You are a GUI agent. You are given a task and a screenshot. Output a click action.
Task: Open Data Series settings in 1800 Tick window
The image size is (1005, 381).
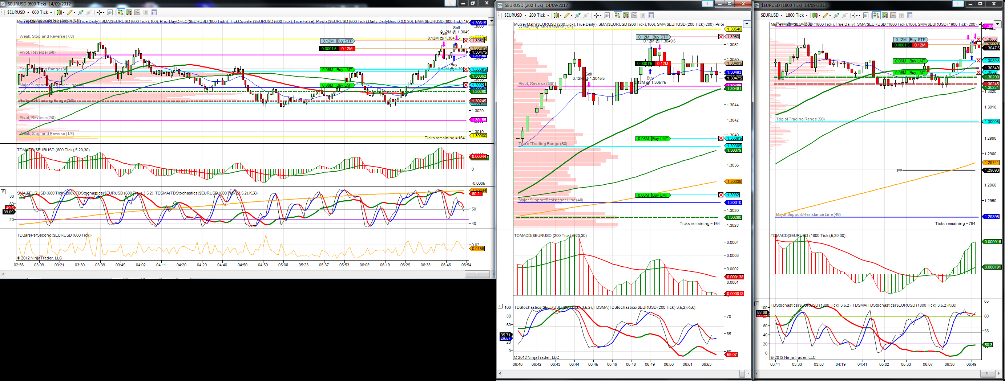[x=885, y=15]
